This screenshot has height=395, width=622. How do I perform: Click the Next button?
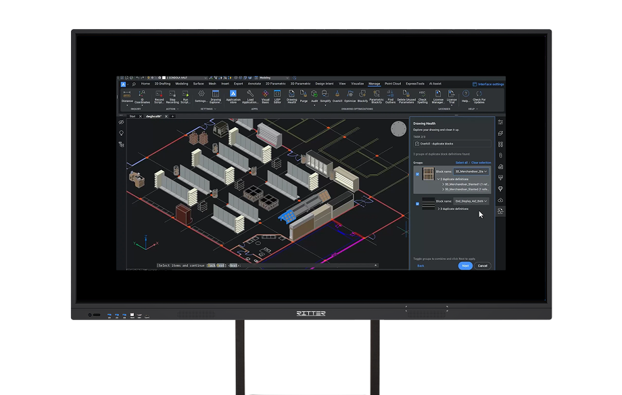tap(464, 266)
